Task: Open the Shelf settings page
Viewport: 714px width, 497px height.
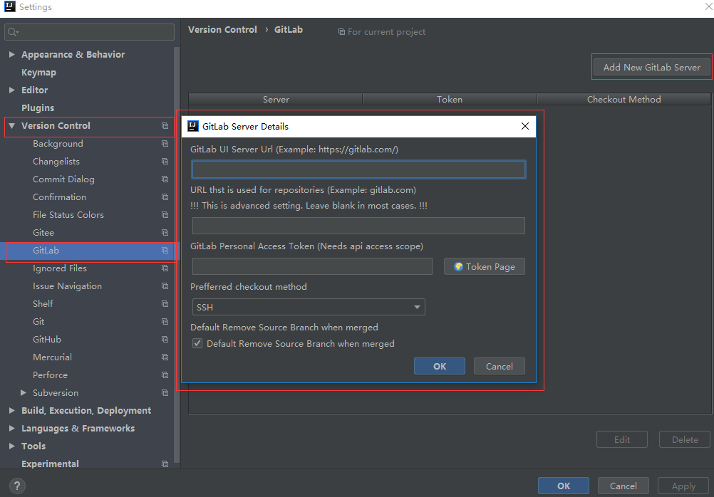Action: pyautogui.click(x=43, y=303)
